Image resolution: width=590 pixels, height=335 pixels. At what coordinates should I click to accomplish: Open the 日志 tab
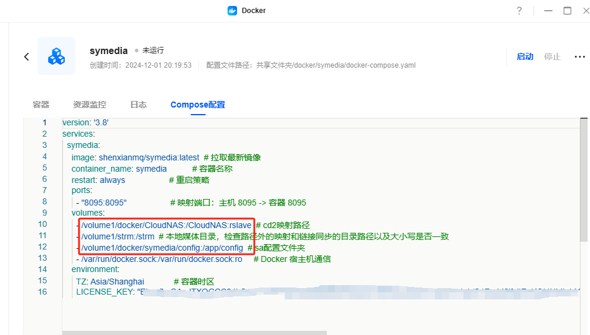(138, 105)
